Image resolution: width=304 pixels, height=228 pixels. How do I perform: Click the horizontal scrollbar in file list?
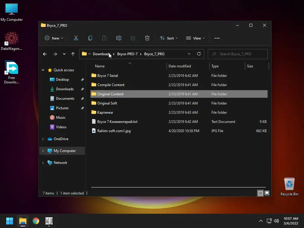[x=178, y=187]
